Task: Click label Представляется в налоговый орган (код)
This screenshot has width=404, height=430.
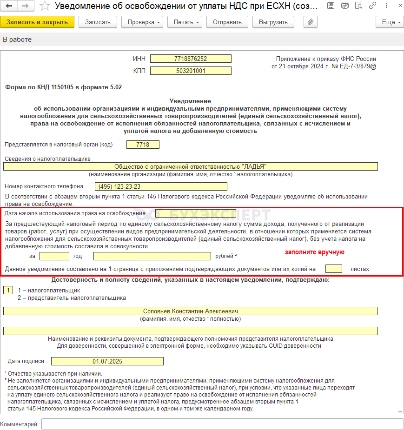Action: tap(59, 145)
